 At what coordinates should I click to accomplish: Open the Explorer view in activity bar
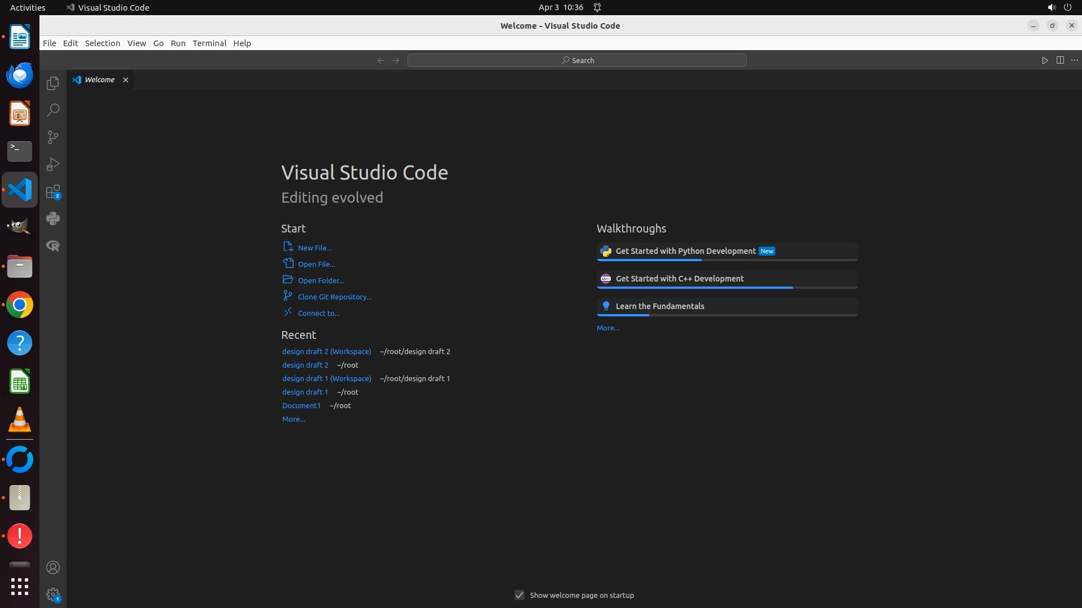(53, 83)
